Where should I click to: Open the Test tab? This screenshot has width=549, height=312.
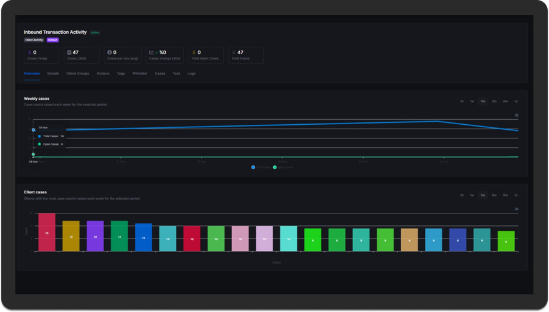[x=176, y=74]
